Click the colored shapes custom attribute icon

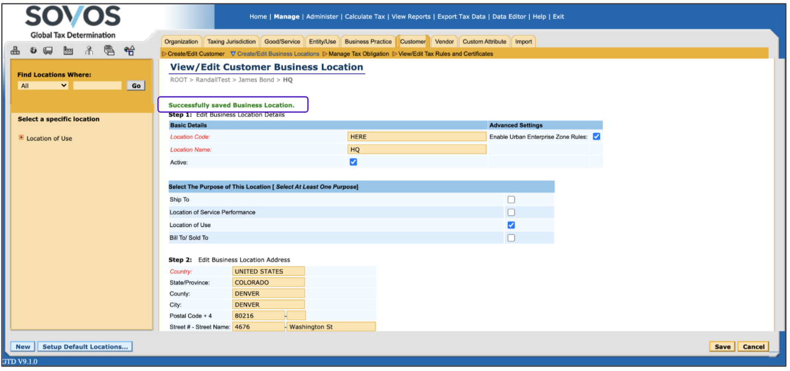coord(129,51)
